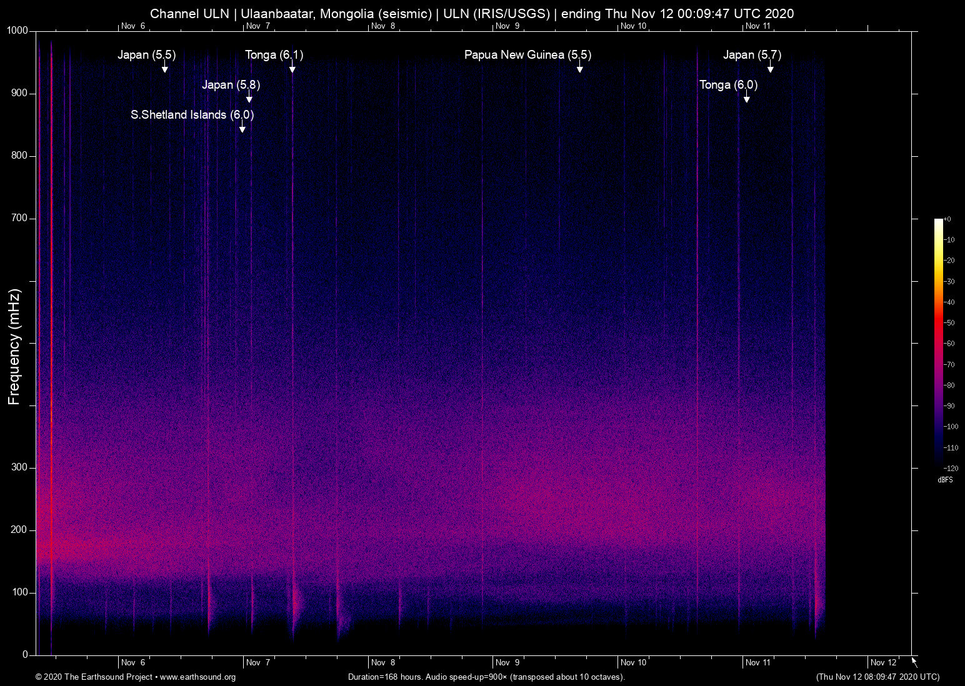The height and width of the screenshot is (686, 965).
Task: Click the Frequency (mHz) axis title
Action: 14,347
